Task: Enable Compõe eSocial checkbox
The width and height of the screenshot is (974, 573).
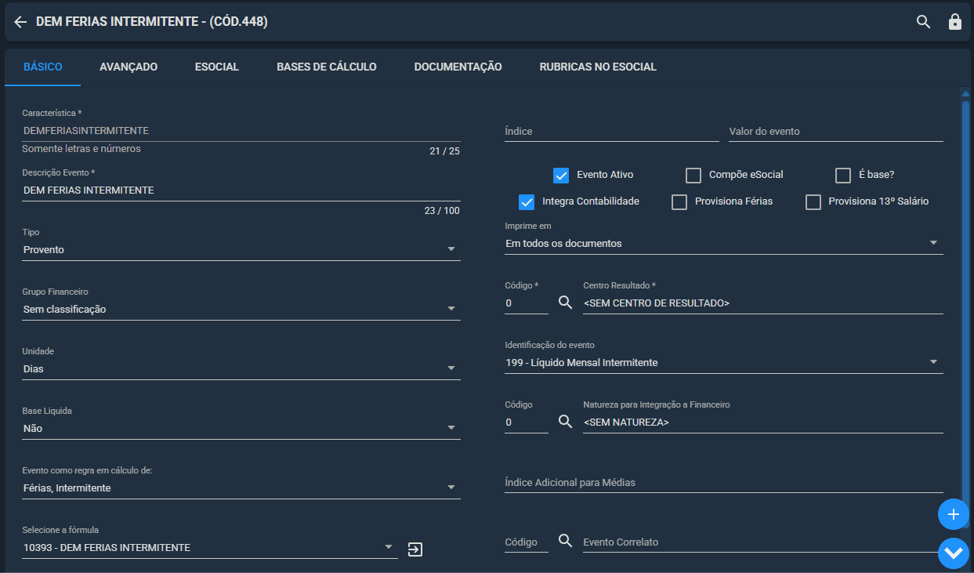Action: [x=693, y=175]
